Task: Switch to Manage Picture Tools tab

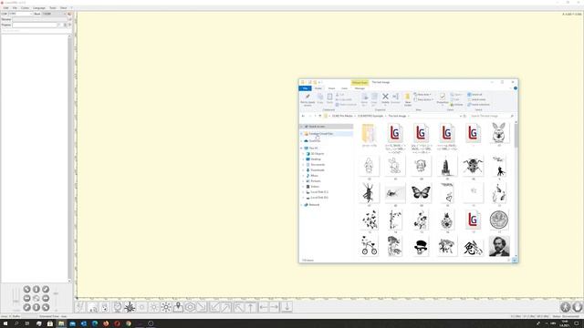Action: [x=360, y=88]
